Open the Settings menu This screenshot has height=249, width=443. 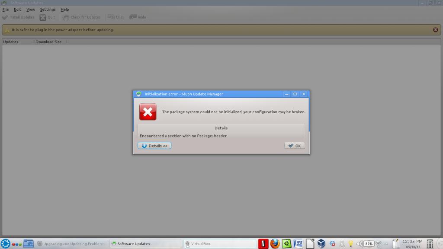[x=48, y=10]
